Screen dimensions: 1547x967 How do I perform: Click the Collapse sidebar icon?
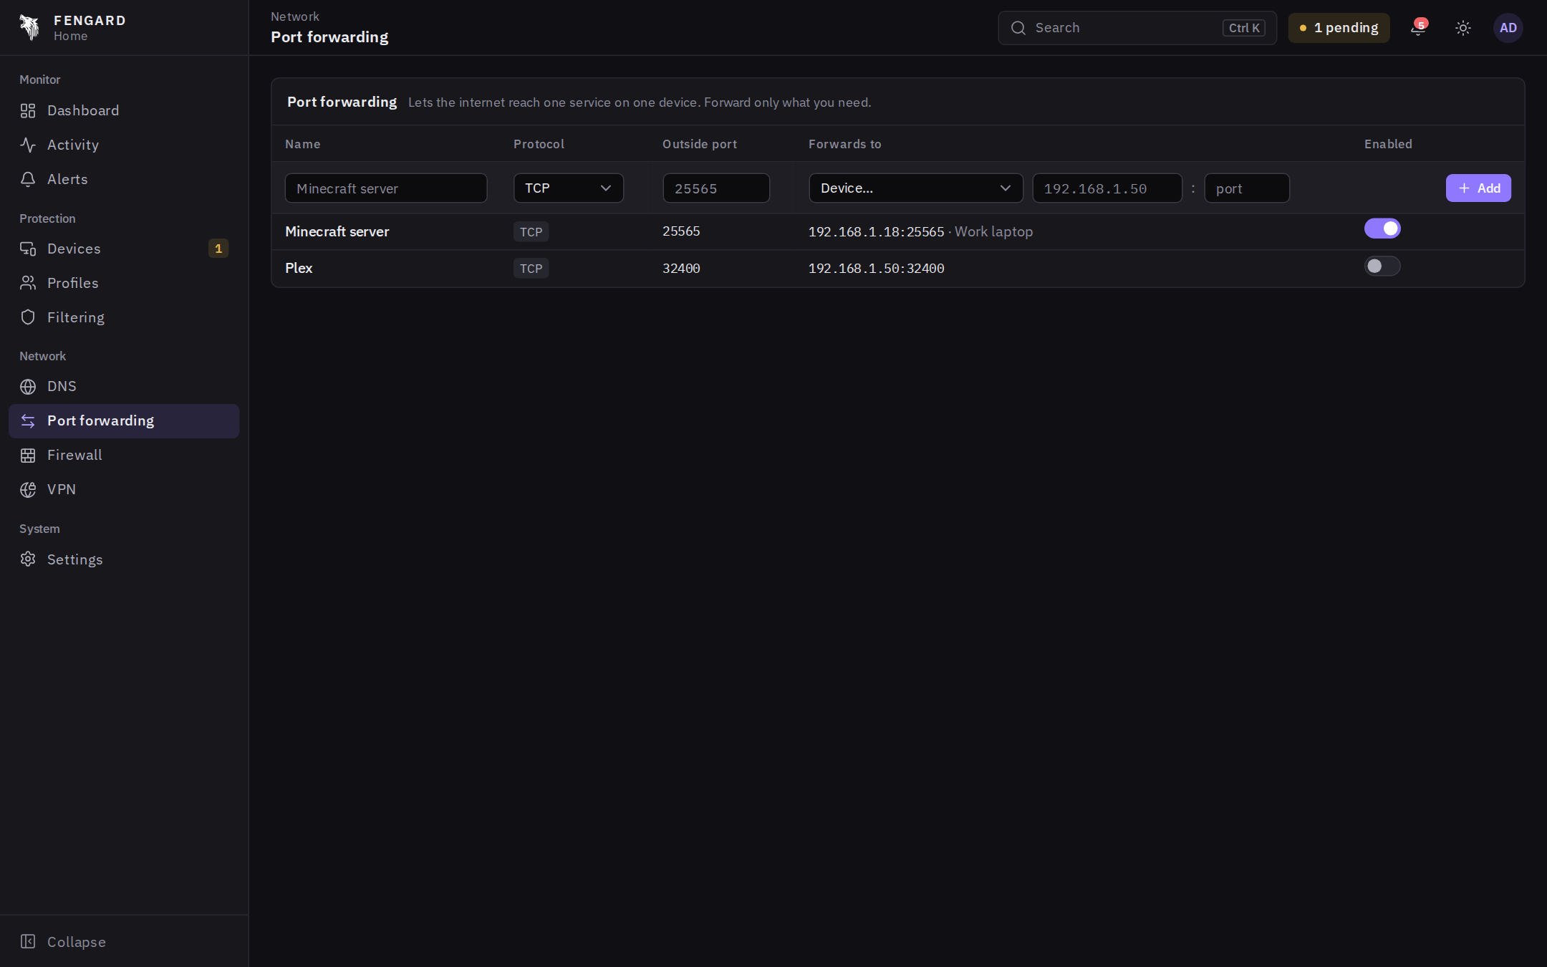pyautogui.click(x=28, y=941)
